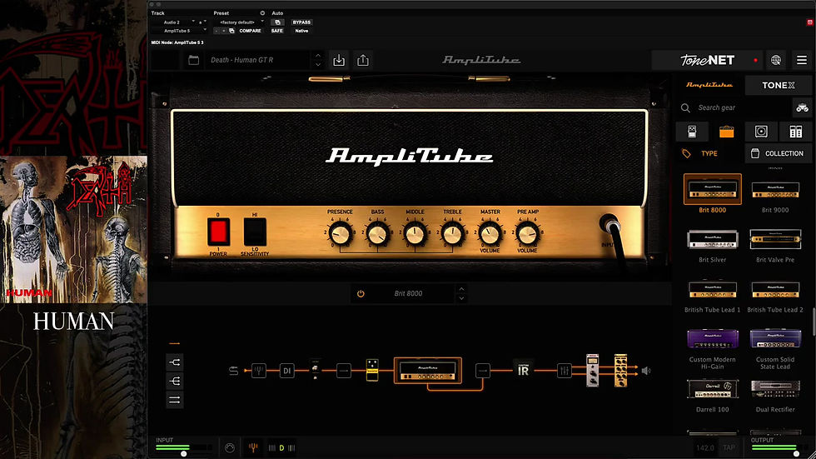
Task: Select the Dual Rectifier amp thumbnail
Action: point(775,389)
